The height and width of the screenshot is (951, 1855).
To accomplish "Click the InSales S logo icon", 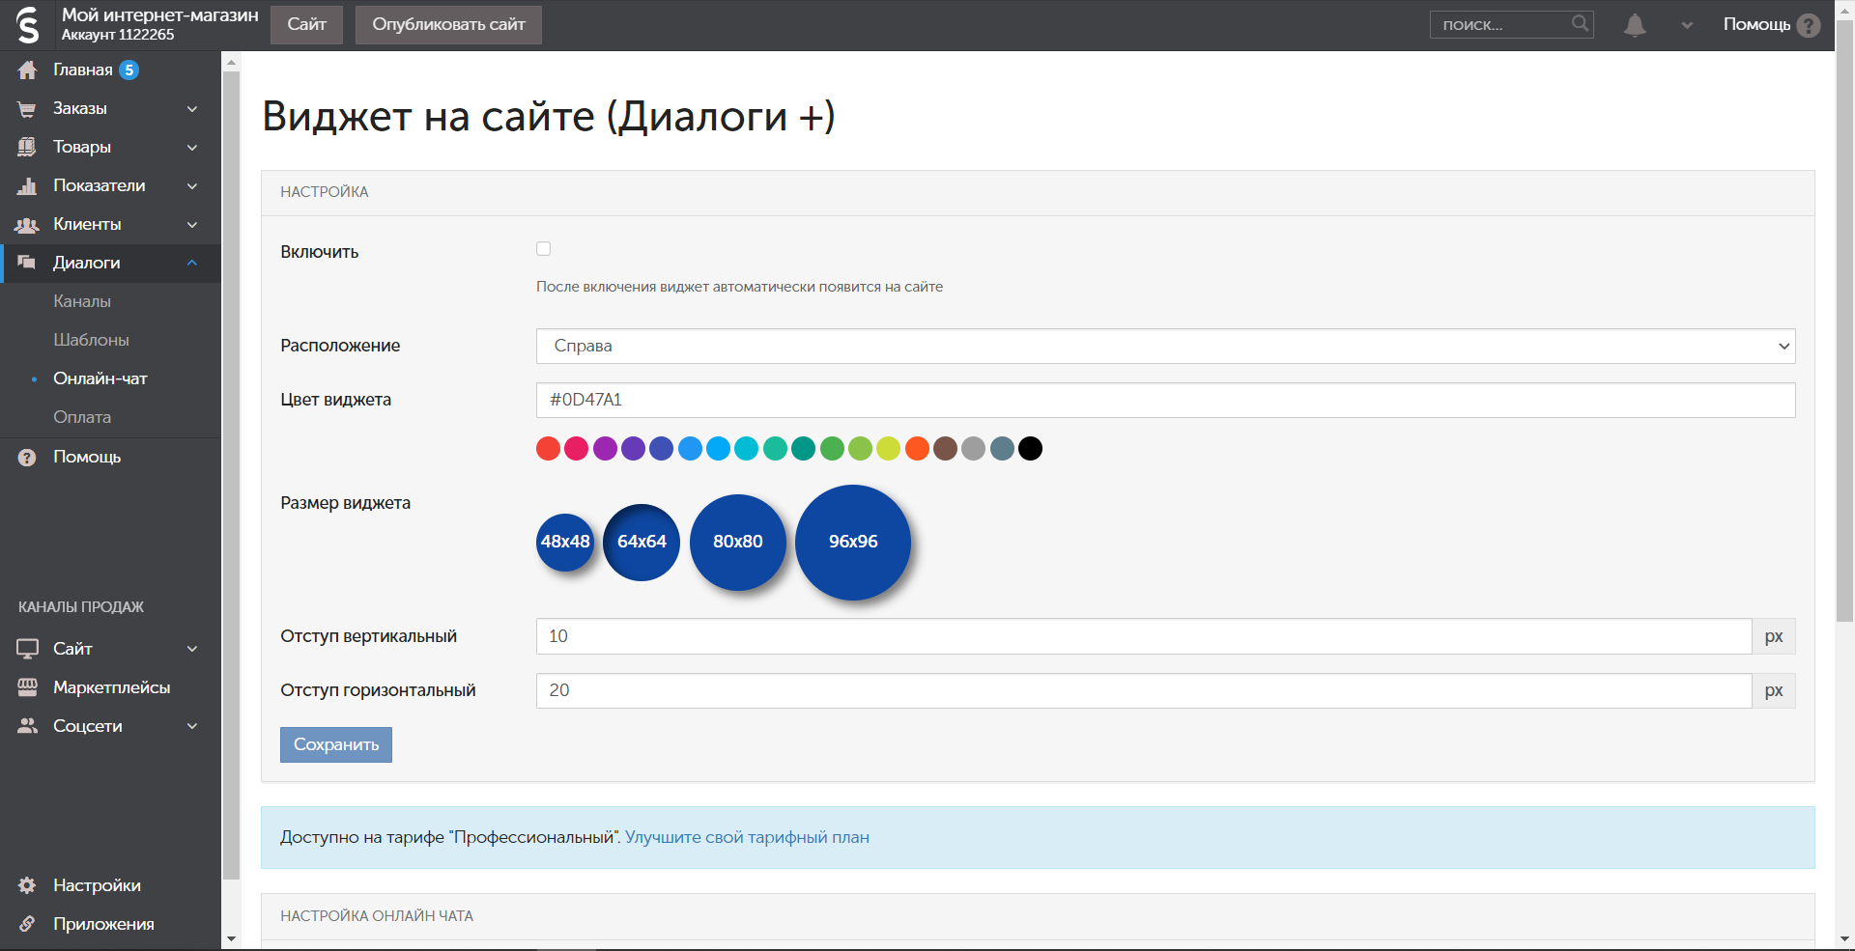I will (x=28, y=25).
